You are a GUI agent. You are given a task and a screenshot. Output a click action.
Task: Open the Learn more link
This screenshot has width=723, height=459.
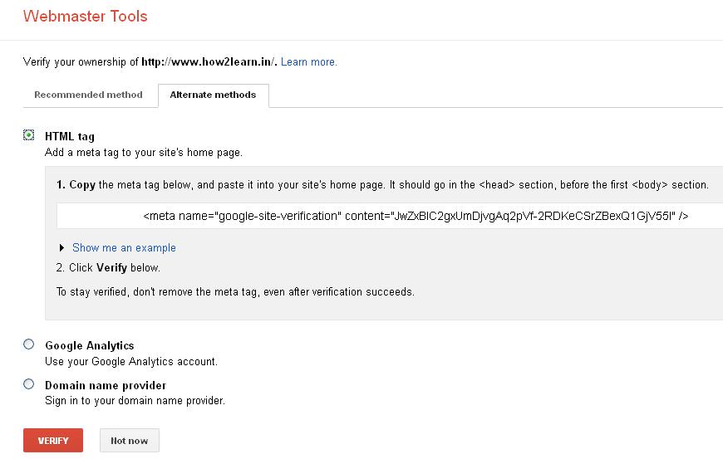click(x=309, y=61)
